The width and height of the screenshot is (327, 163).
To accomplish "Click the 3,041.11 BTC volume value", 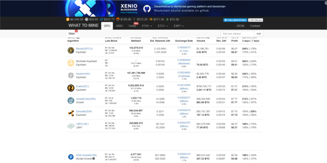I will 204,90.
